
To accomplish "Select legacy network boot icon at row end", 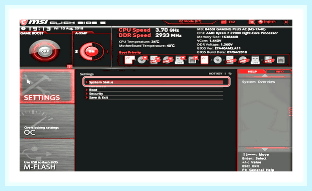I will click(x=281, y=60).
